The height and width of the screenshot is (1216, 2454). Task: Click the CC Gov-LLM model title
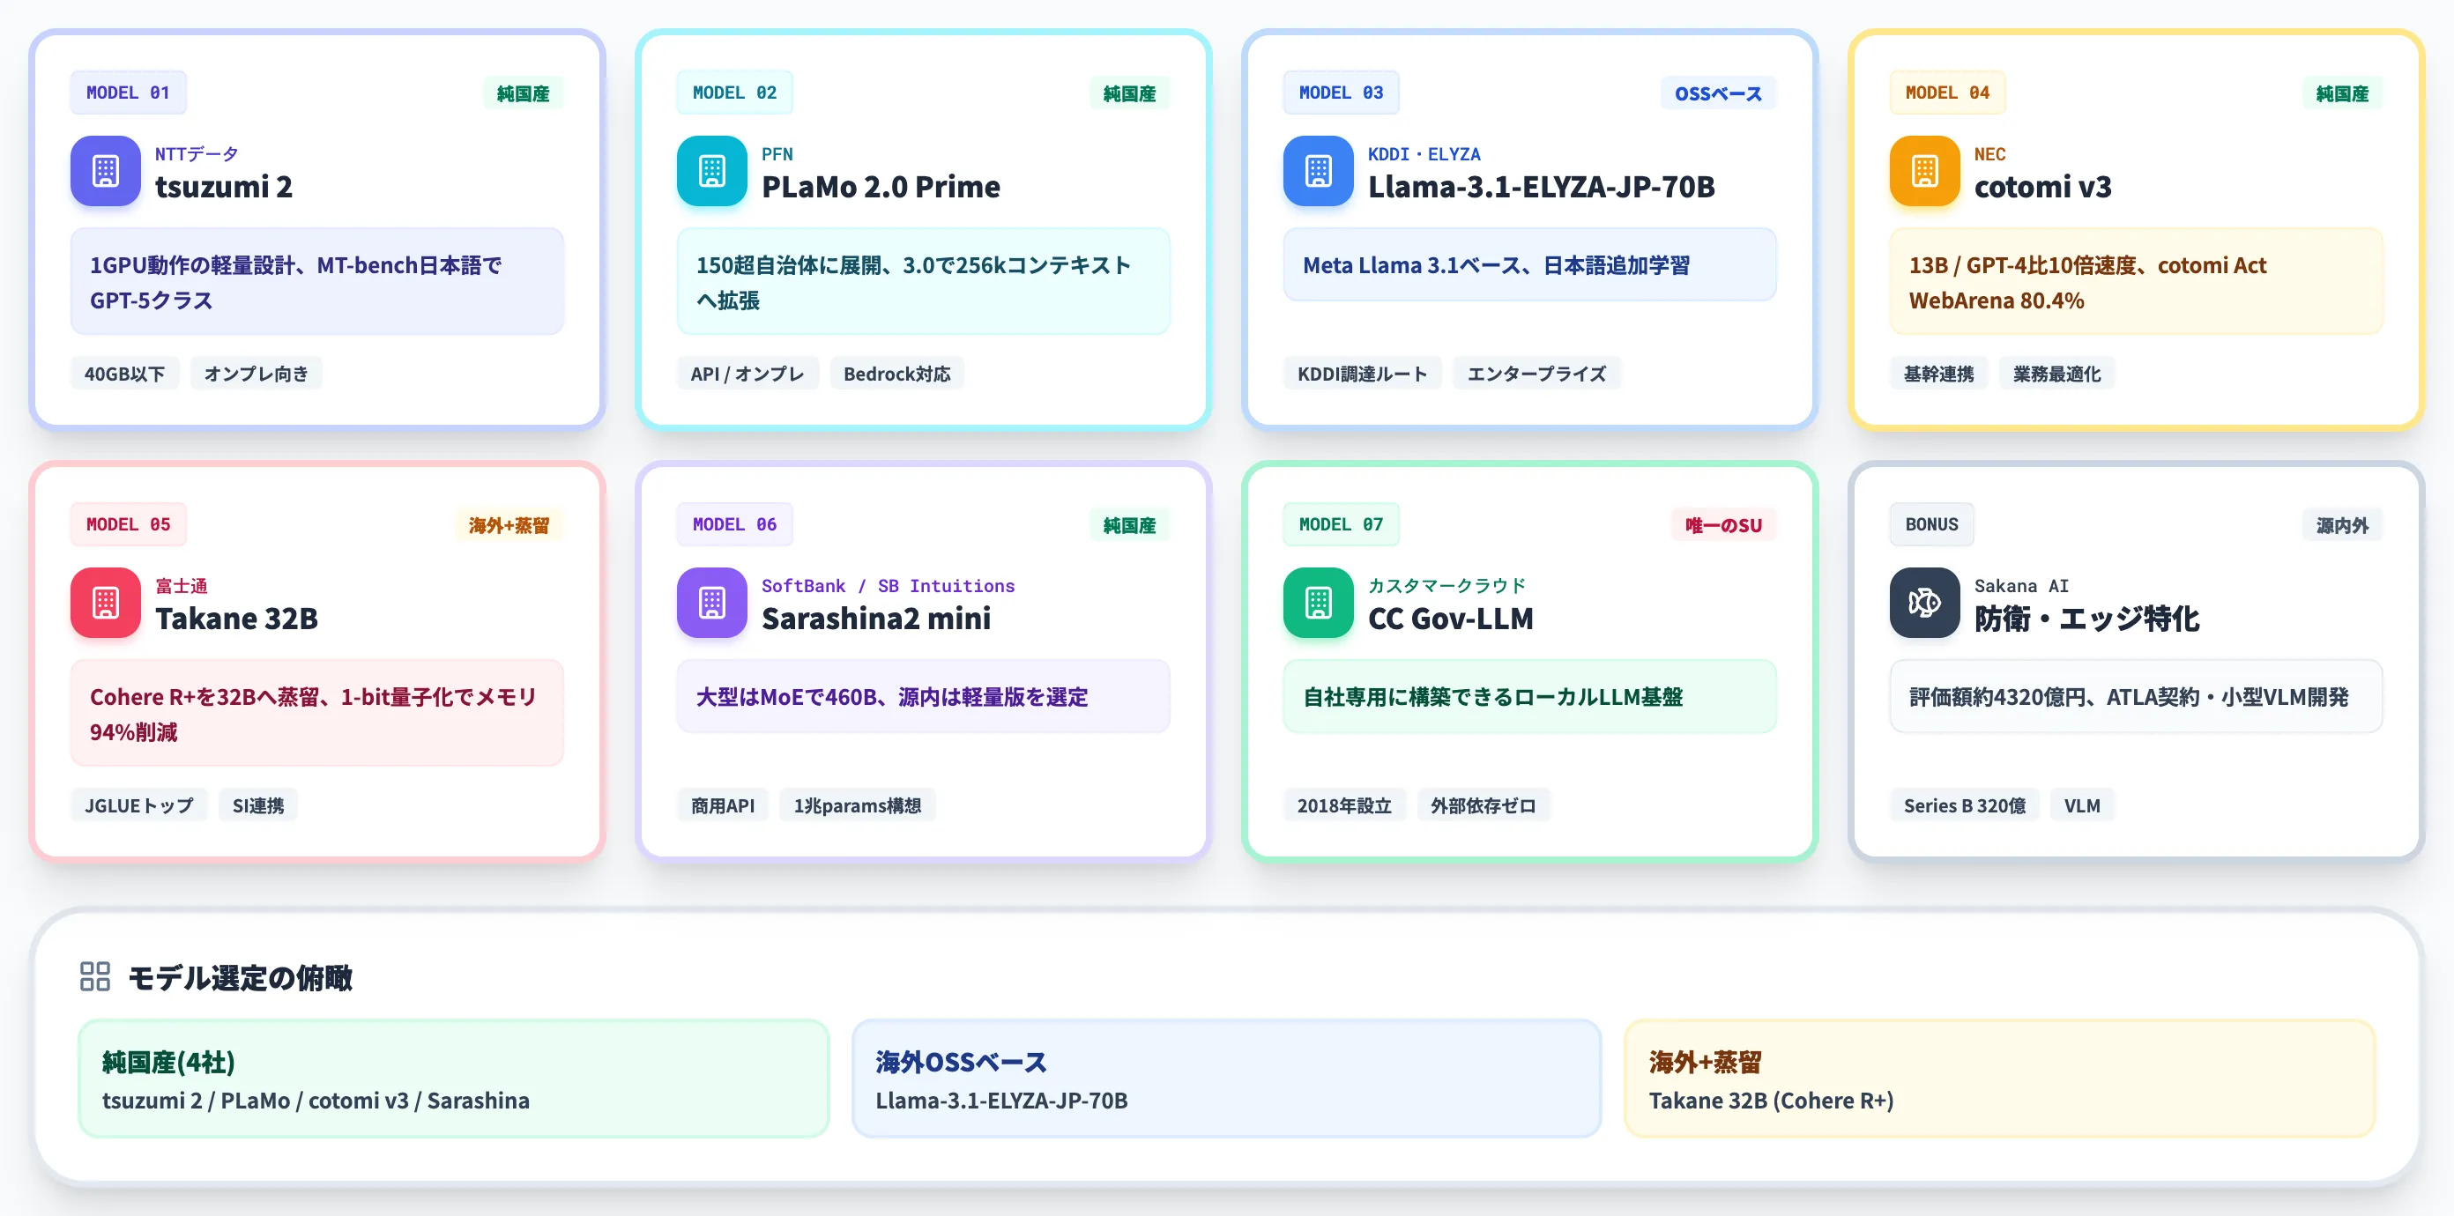coord(1451,618)
